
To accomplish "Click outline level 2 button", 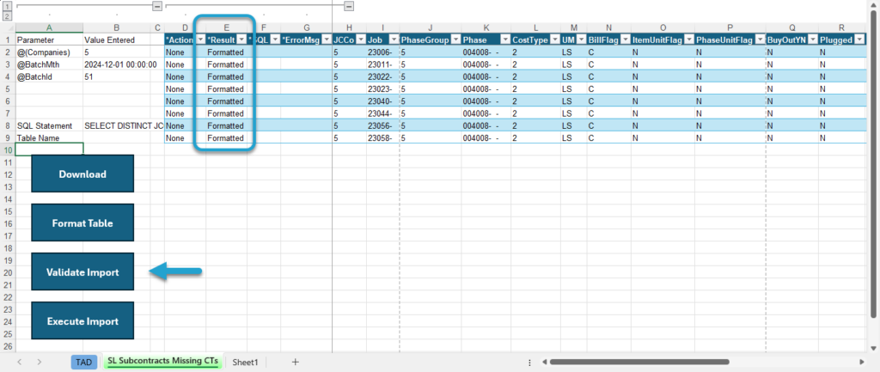I will click(x=7, y=15).
